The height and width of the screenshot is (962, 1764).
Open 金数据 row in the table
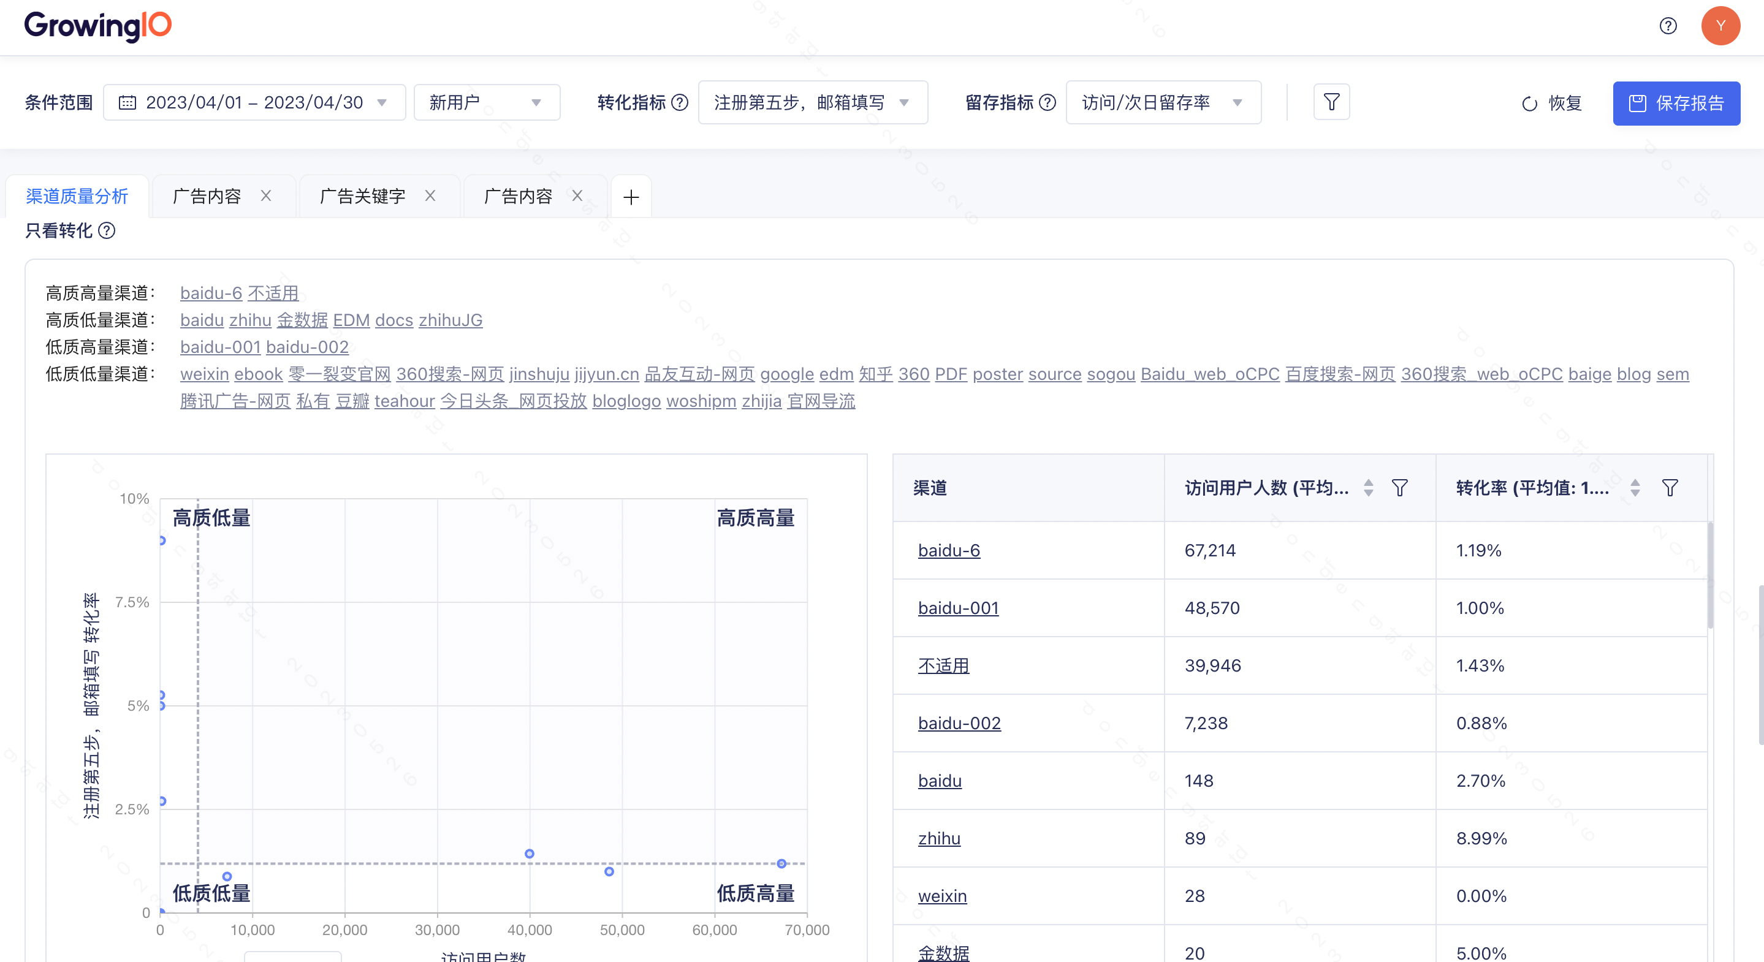[x=944, y=952]
